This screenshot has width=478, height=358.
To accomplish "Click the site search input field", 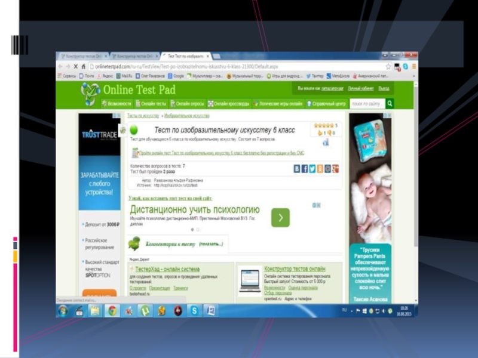I will [367, 103].
